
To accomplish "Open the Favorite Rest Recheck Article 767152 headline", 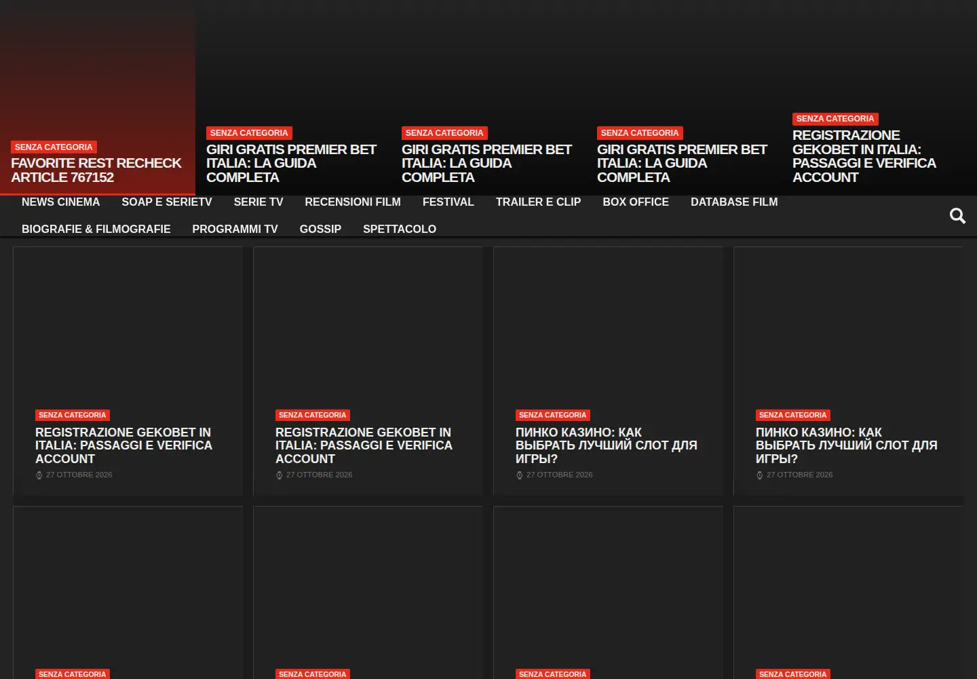I will tap(96, 170).
